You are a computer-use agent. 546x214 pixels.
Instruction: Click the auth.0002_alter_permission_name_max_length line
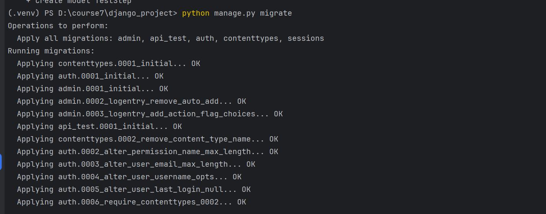pyautogui.click(x=147, y=152)
